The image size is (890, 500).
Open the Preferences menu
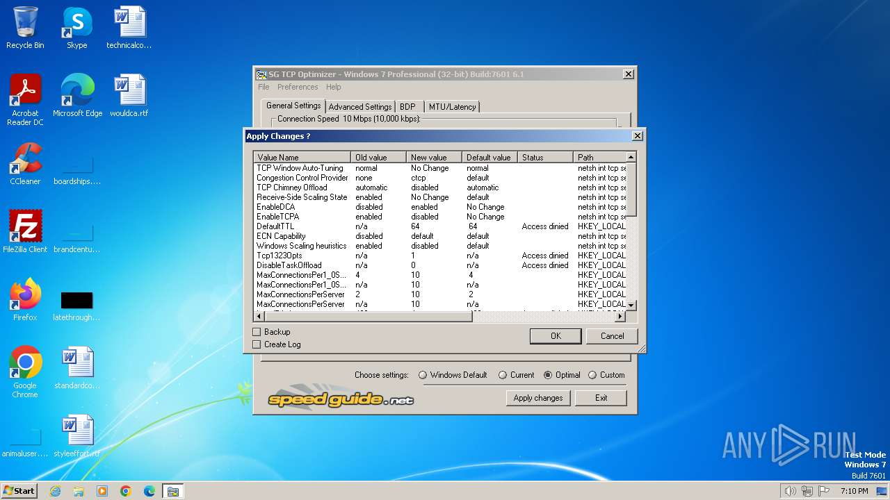point(298,87)
